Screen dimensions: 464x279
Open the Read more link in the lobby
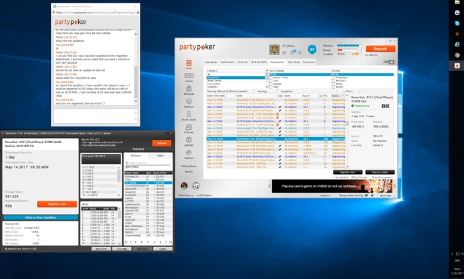pos(138,149)
